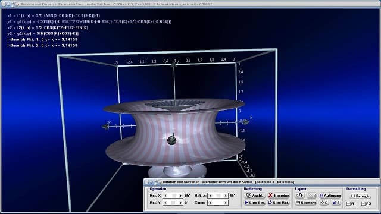Image resolution: width=381 pixels, height=214 pixels.
Task: Decrease Zoom with the left arrow
Action: 210,203
